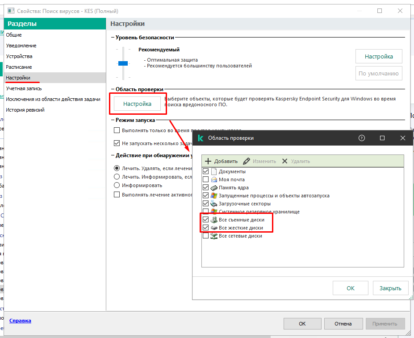Click the security level slider handle
This screenshot has width=414, height=338.
(x=123, y=63)
